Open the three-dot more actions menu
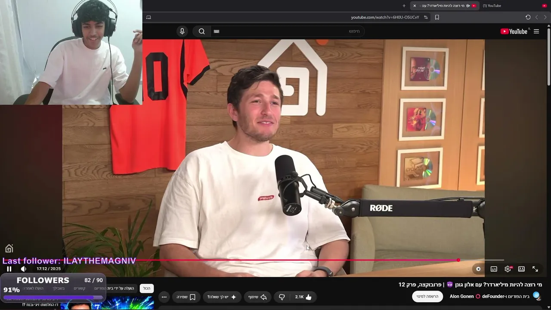The height and width of the screenshot is (310, 551). [164, 297]
